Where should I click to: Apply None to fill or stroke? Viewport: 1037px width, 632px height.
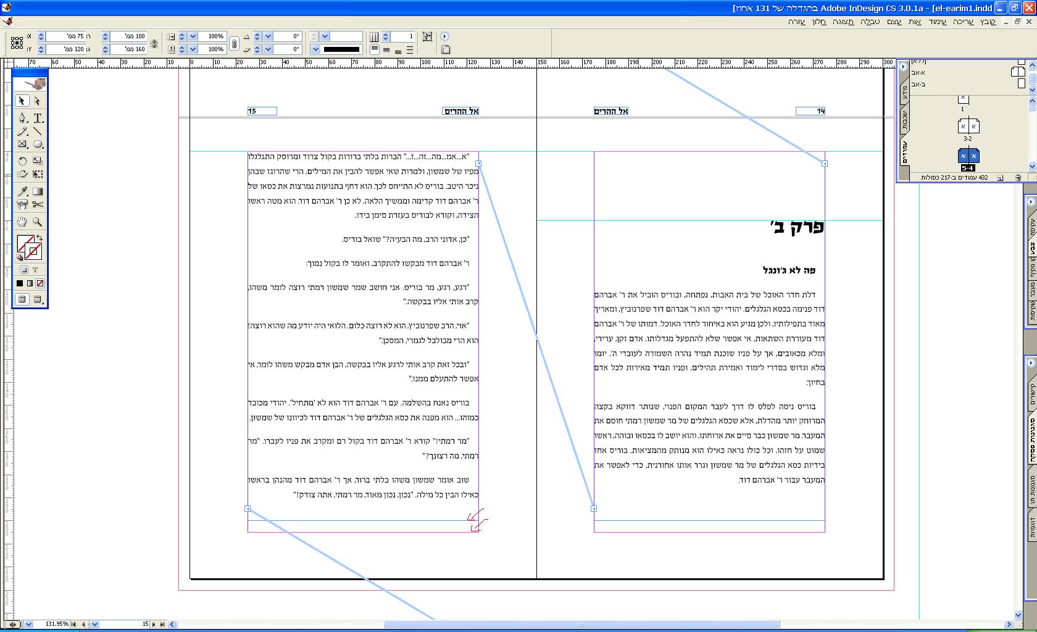tap(40, 283)
